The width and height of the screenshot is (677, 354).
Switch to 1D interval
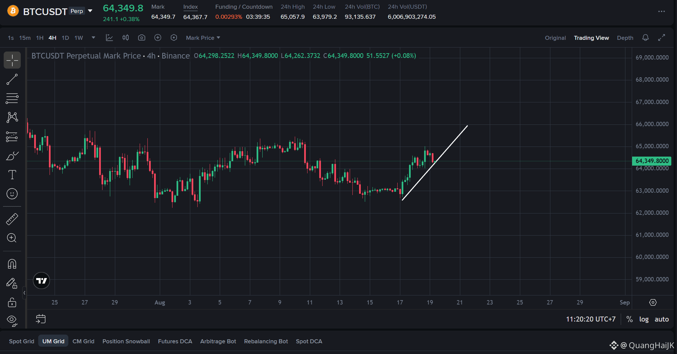pos(65,38)
